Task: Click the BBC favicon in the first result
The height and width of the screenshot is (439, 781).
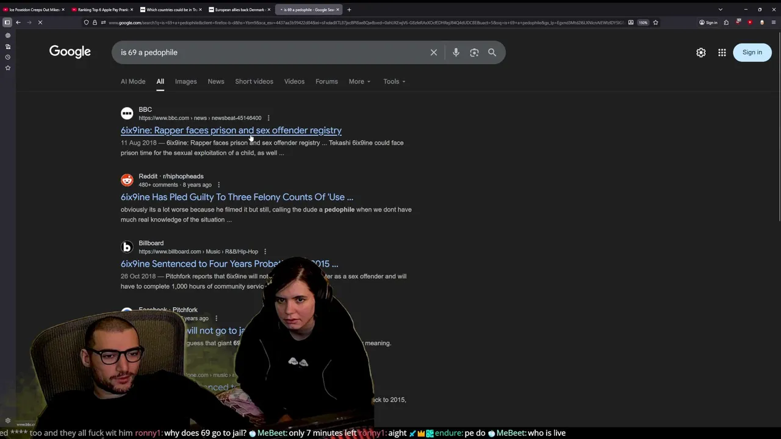Action: 127,113
